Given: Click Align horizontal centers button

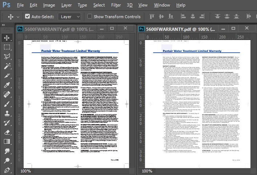Looking at the screenshot, I should click(193, 16).
